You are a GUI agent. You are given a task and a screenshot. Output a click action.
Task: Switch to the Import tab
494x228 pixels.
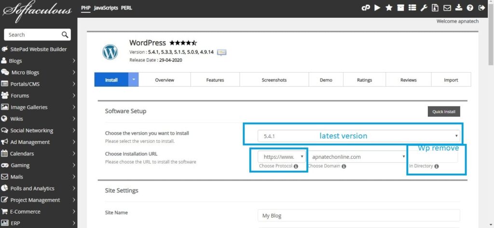point(451,80)
